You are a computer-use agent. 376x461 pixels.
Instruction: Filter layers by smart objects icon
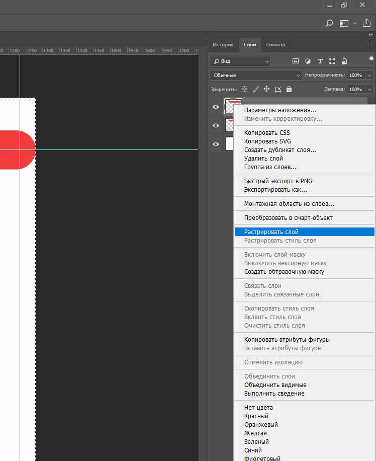pos(344,61)
